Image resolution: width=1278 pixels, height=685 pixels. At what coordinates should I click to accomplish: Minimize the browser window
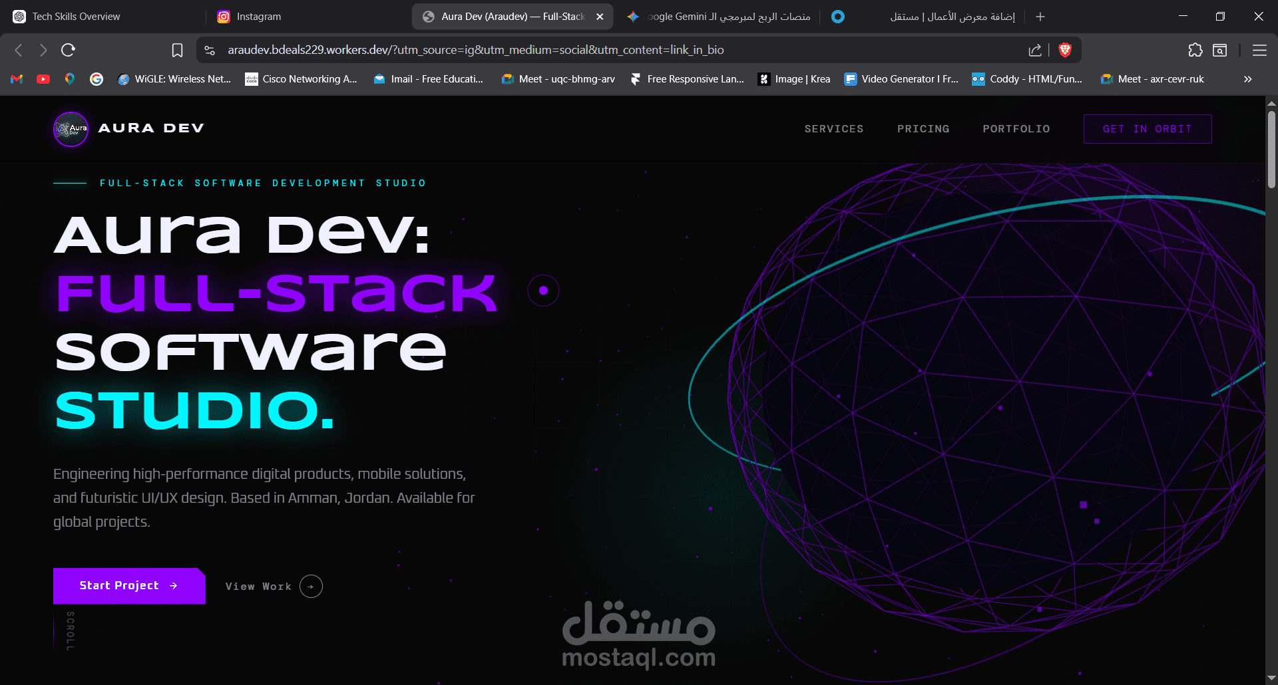1183,17
